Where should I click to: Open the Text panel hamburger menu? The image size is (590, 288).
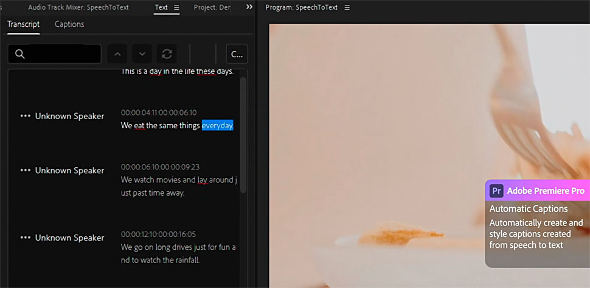pos(176,7)
